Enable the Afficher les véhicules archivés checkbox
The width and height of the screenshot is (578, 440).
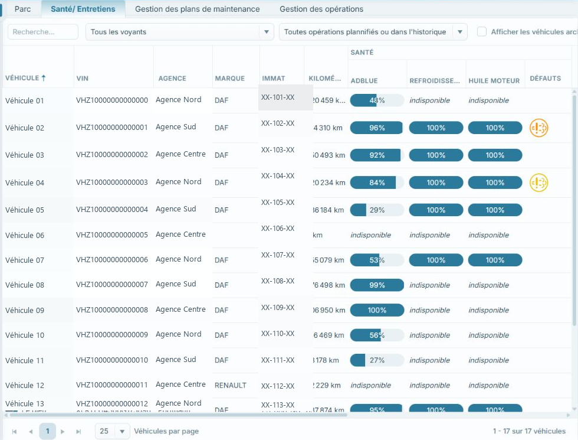click(x=481, y=32)
